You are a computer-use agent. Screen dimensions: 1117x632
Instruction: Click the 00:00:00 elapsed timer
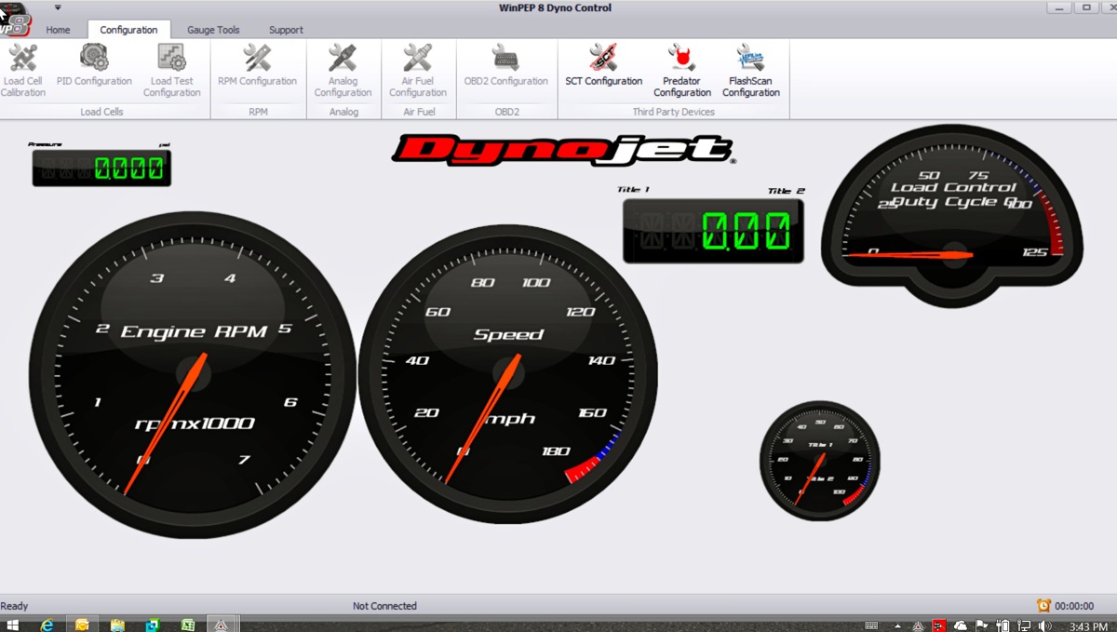(1074, 606)
